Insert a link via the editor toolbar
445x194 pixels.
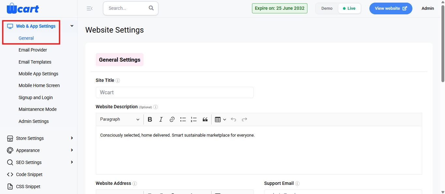click(172, 119)
